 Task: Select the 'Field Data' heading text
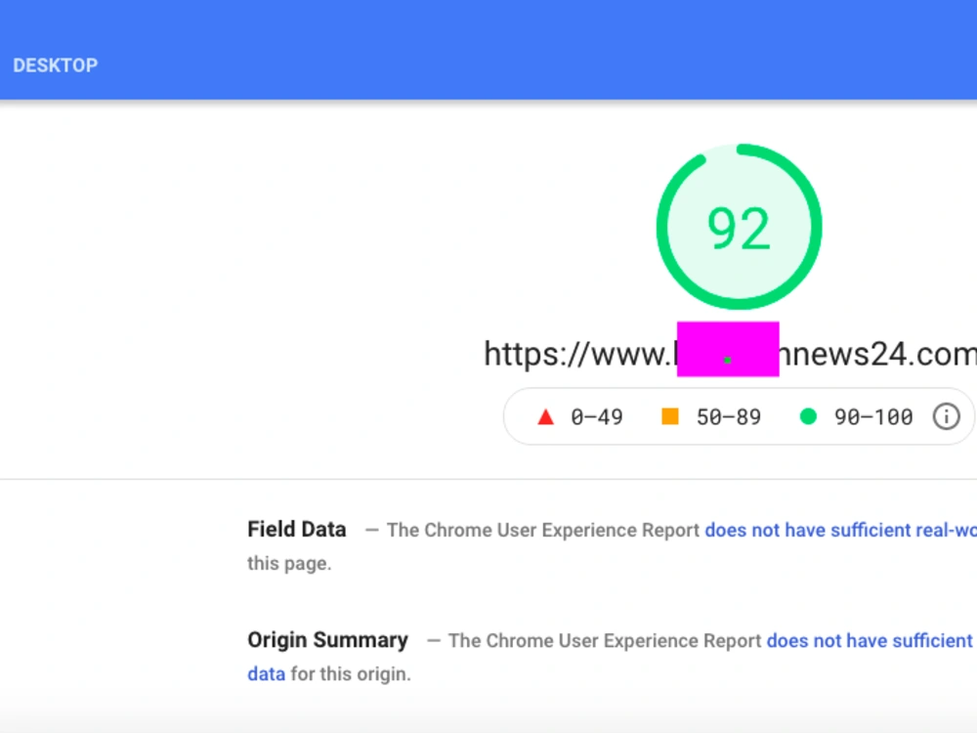point(297,529)
